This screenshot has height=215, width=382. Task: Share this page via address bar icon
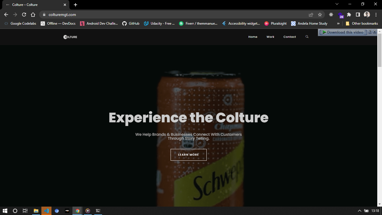coord(311,15)
